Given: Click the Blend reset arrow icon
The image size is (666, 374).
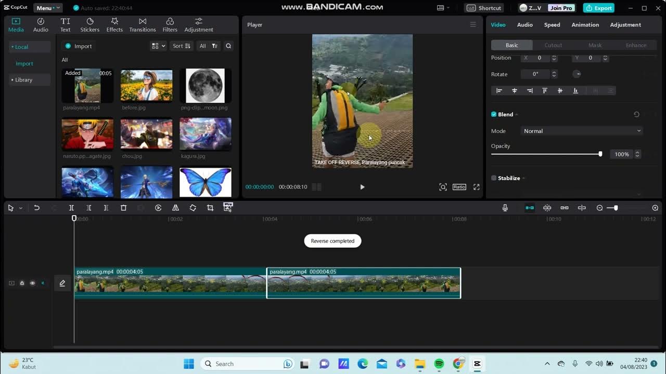Looking at the screenshot, I should click(636, 114).
